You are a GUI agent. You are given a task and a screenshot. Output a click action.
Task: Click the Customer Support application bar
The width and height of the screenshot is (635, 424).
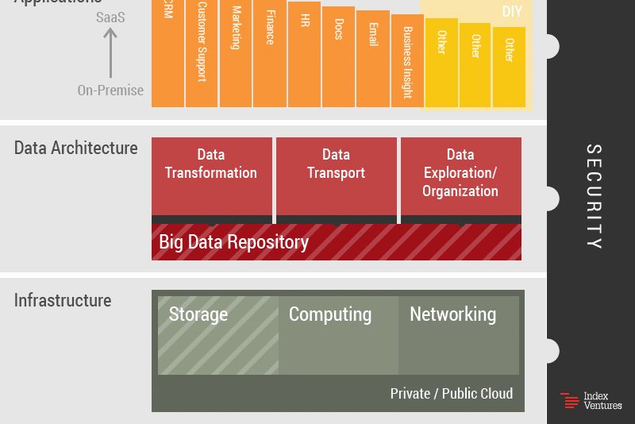[202, 53]
